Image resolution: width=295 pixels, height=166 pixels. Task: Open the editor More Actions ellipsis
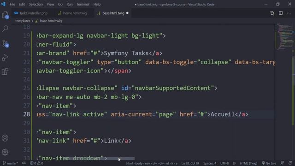[289, 13]
